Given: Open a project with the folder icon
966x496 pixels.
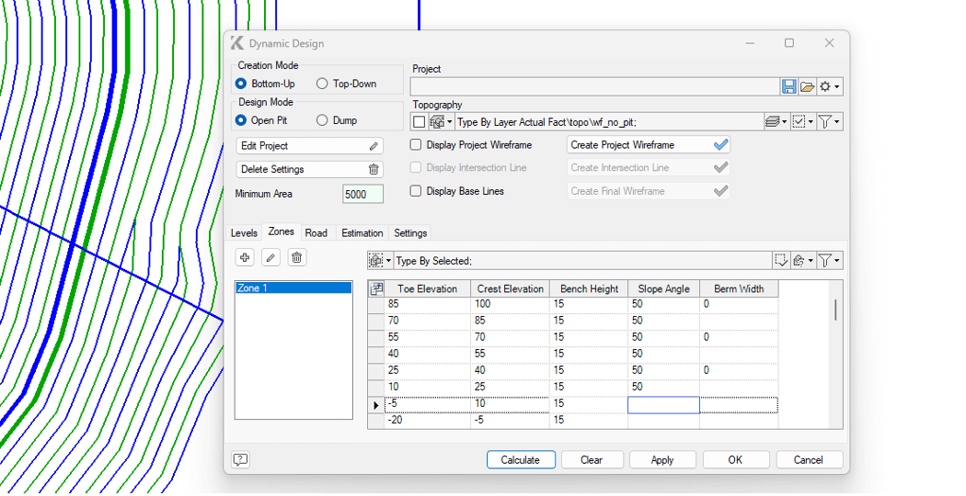Looking at the screenshot, I should [807, 86].
